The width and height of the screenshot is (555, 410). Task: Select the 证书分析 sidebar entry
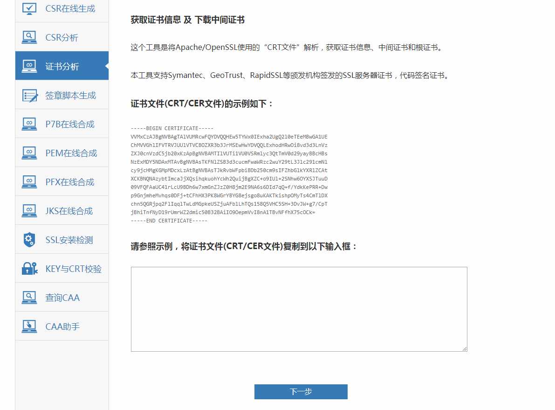pos(62,66)
